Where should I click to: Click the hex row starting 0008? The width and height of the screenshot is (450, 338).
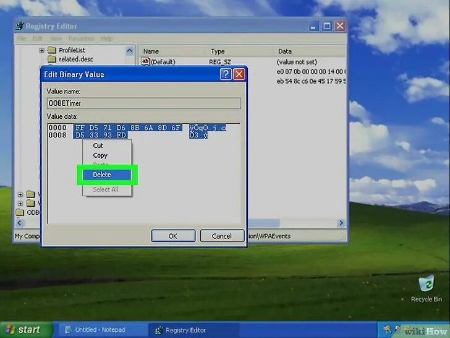point(128,135)
